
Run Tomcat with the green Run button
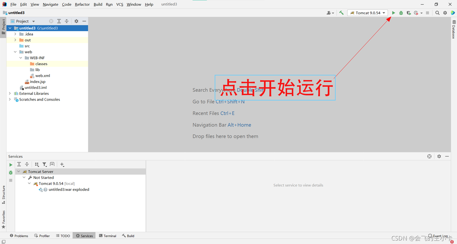pos(393,13)
